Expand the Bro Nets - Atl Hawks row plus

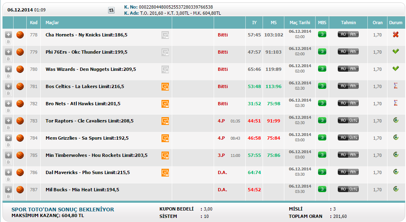tap(8, 104)
